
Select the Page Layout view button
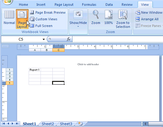pyautogui.click(x=22, y=19)
